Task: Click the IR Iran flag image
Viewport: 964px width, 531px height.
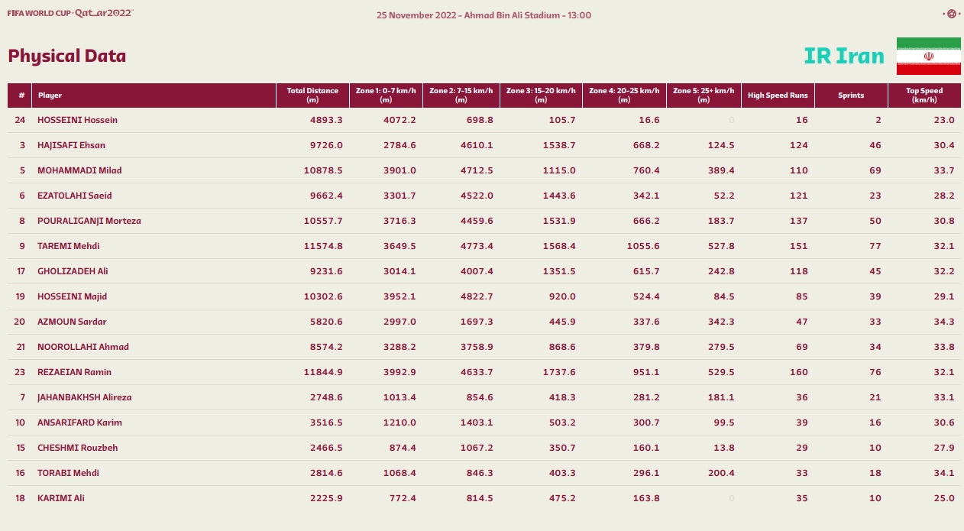Action: pos(928,56)
